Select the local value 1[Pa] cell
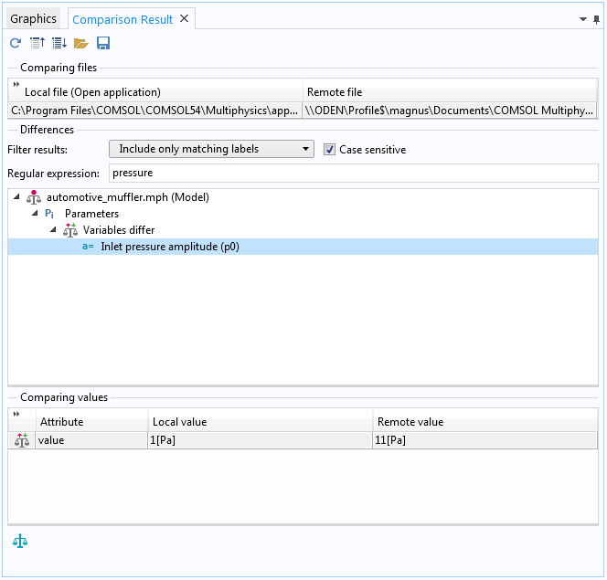 [261, 440]
